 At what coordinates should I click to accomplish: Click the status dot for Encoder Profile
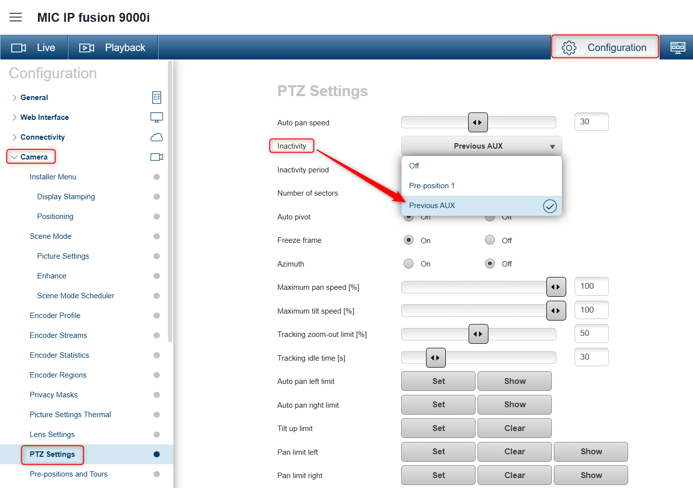(157, 316)
